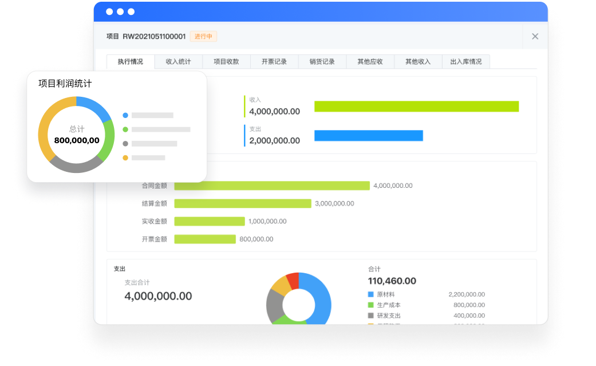Close the project panel with the X icon
This screenshot has height=366, width=596.
pos(535,36)
